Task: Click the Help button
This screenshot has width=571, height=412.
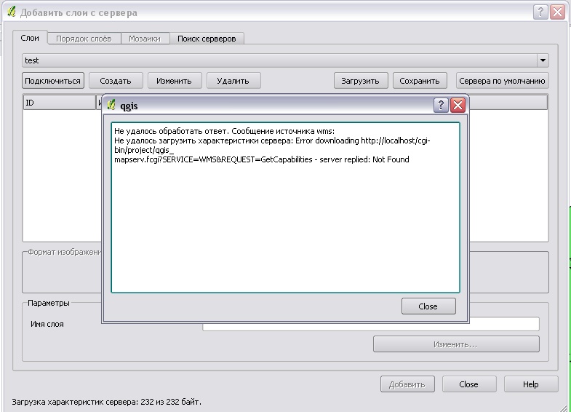Action: pos(531,384)
